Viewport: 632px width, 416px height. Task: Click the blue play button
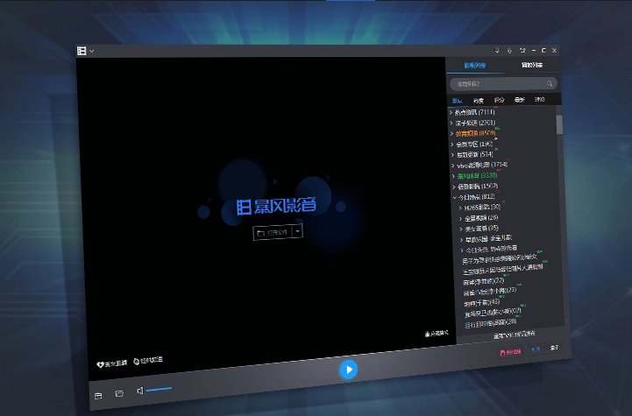point(349,370)
